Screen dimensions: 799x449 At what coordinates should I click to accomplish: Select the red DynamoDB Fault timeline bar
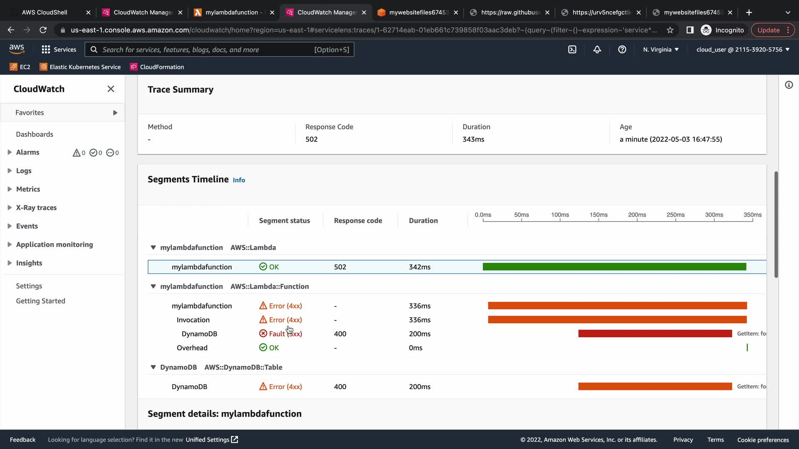pyautogui.click(x=655, y=334)
